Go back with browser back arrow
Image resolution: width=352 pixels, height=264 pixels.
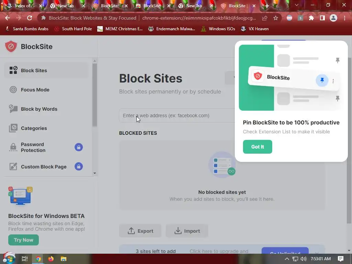pyautogui.click(x=8, y=18)
